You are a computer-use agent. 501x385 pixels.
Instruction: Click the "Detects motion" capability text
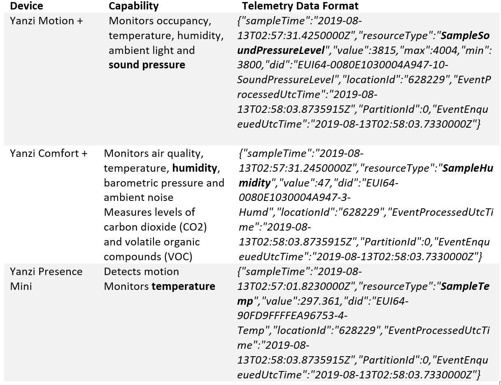click(141, 272)
